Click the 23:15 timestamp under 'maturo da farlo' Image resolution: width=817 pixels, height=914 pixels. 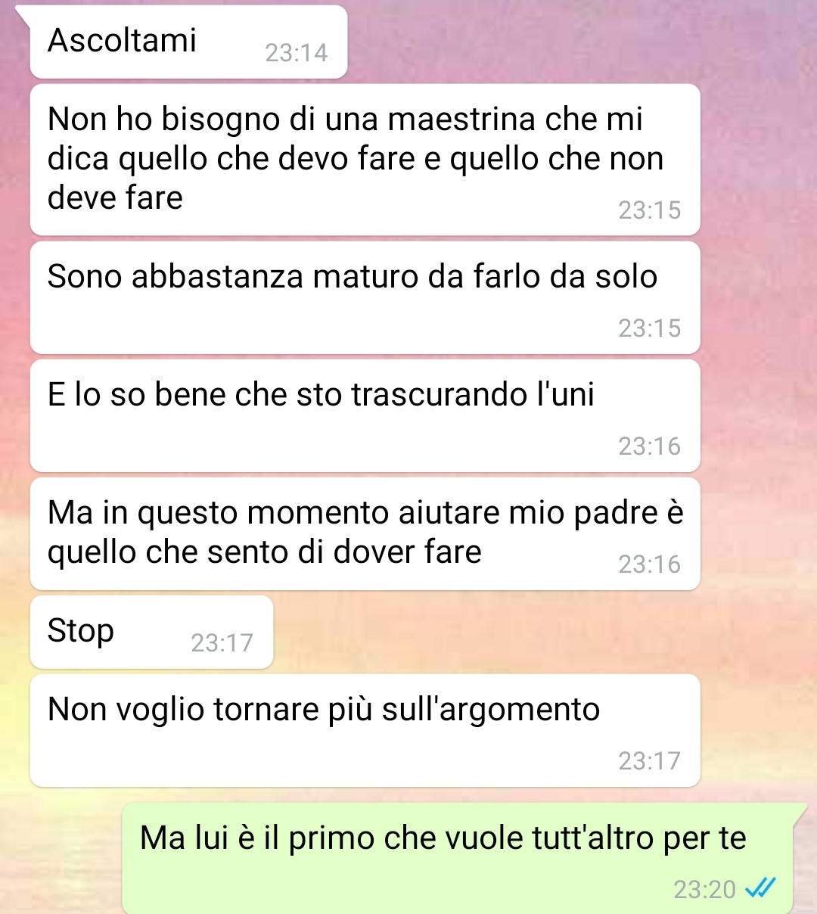649,328
